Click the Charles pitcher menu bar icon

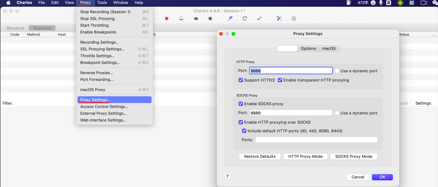pyautogui.click(x=349, y=3)
